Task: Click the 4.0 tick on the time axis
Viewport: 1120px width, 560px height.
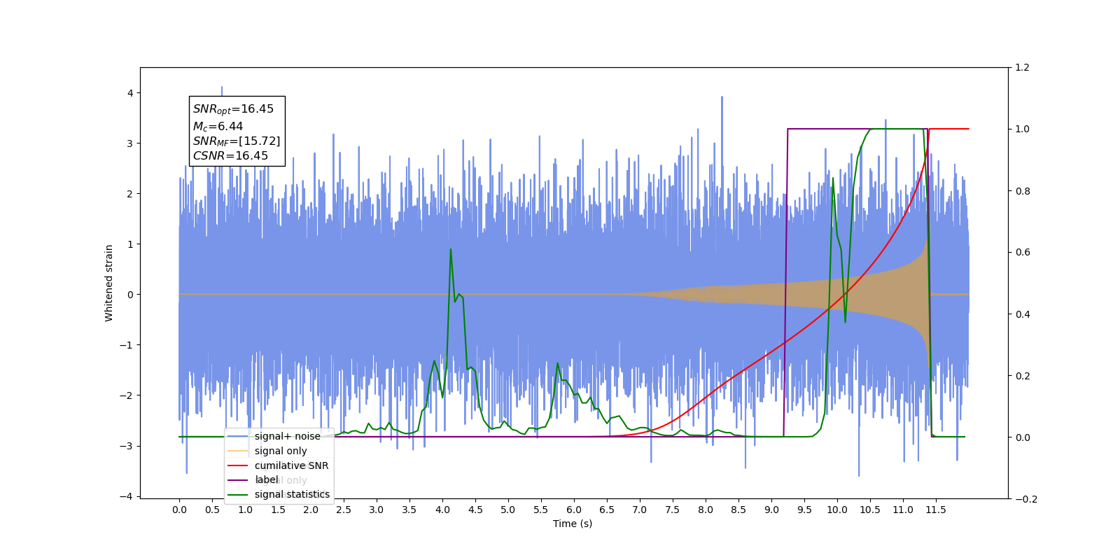Action: [442, 510]
